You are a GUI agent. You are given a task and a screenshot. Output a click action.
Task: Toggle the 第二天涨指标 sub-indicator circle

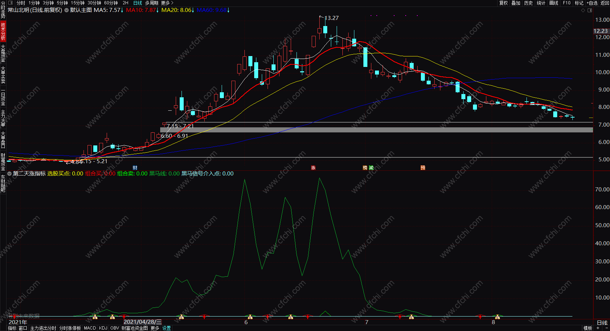coord(9,174)
